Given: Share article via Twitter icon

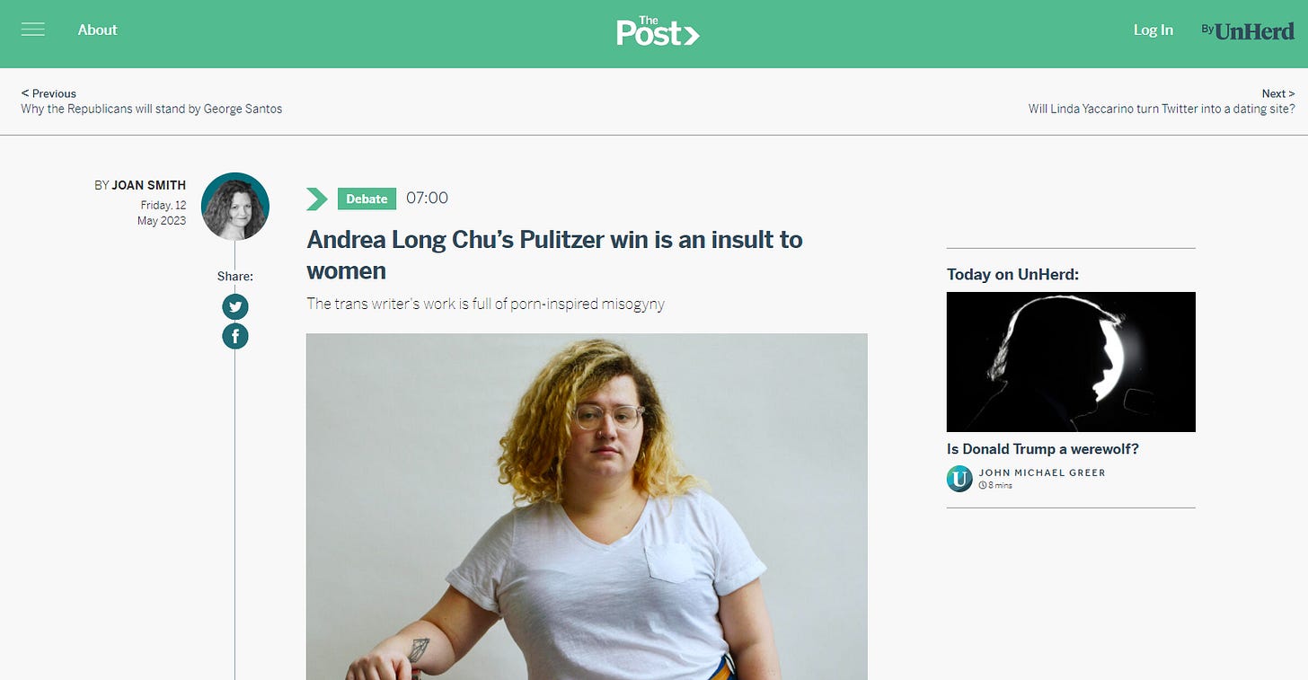Looking at the screenshot, I should coord(235,307).
